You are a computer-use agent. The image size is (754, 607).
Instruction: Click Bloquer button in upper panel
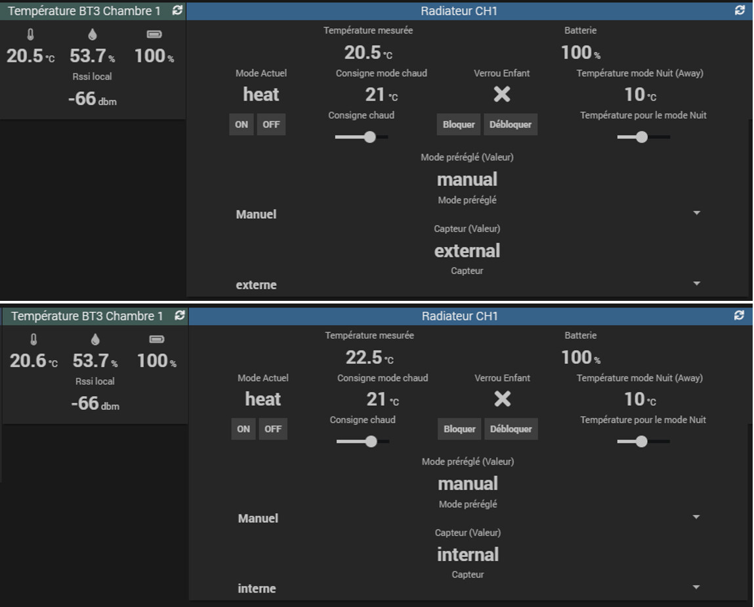point(459,125)
